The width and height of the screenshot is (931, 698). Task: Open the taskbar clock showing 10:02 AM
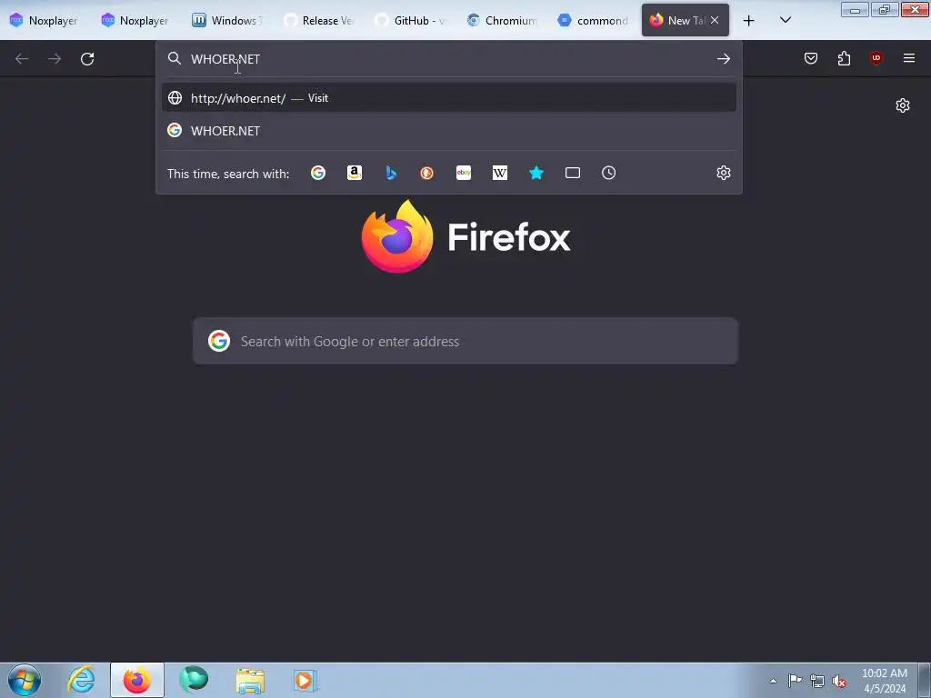coord(885,681)
